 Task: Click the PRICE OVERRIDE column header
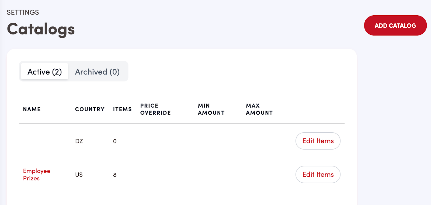pyautogui.click(x=155, y=109)
